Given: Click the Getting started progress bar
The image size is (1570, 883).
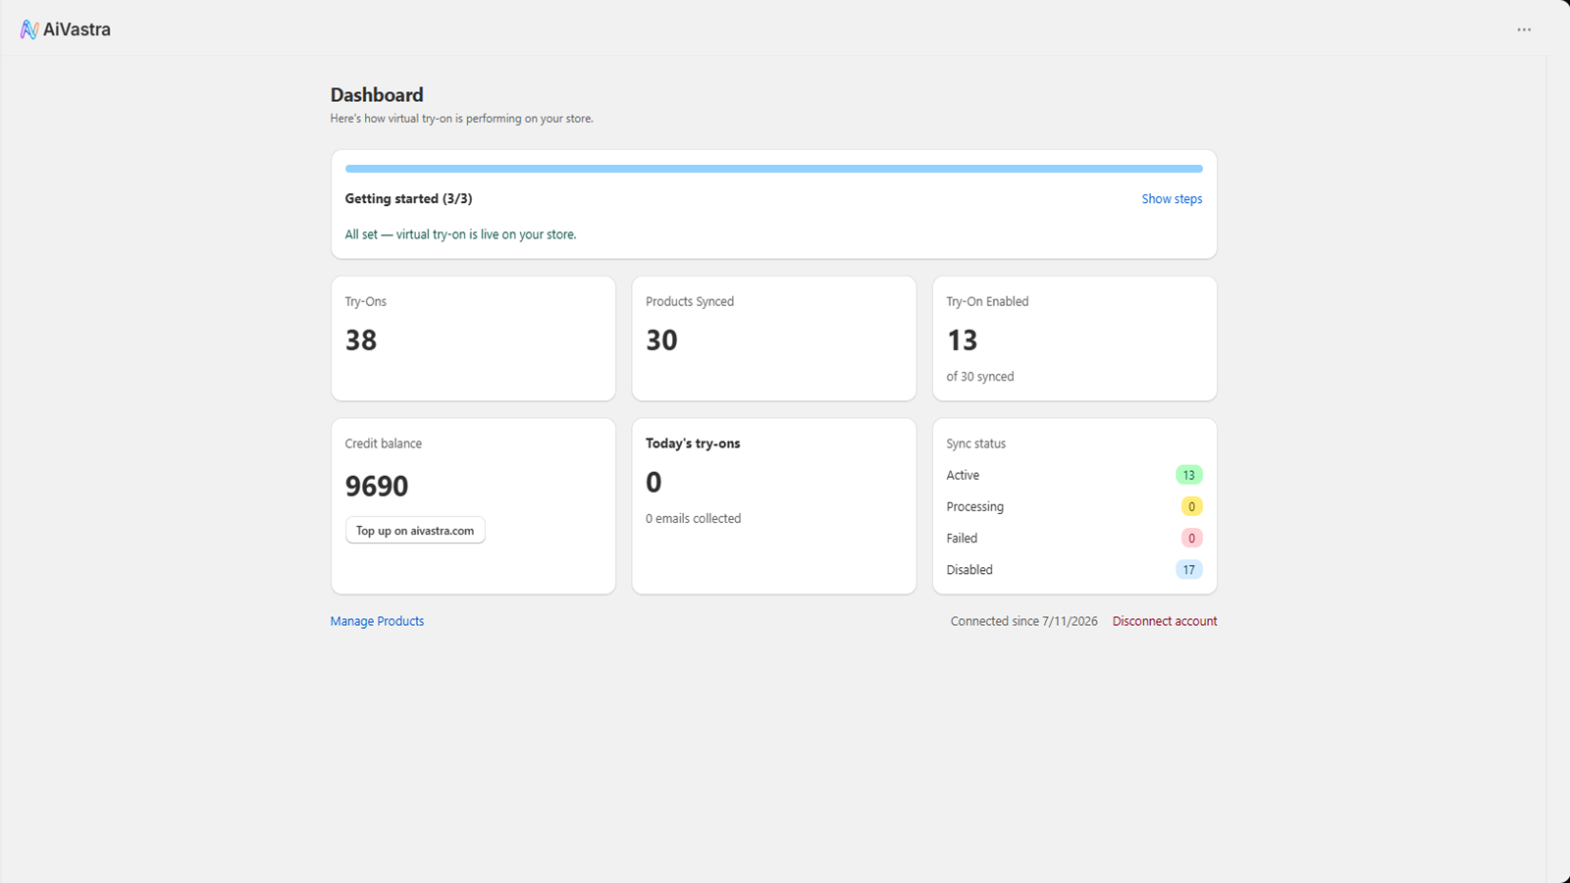Looking at the screenshot, I should pos(773,169).
